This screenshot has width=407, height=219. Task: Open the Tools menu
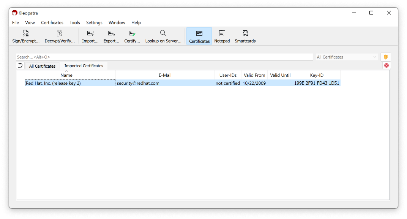coord(74,22)
